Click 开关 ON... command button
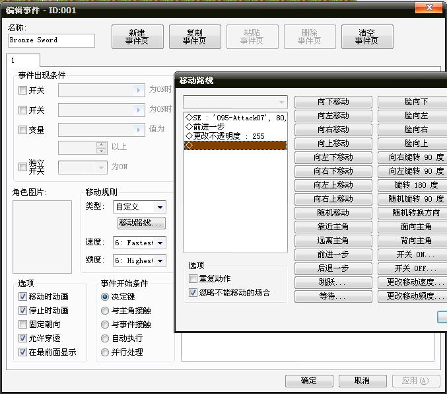 (x=413, y=255)
